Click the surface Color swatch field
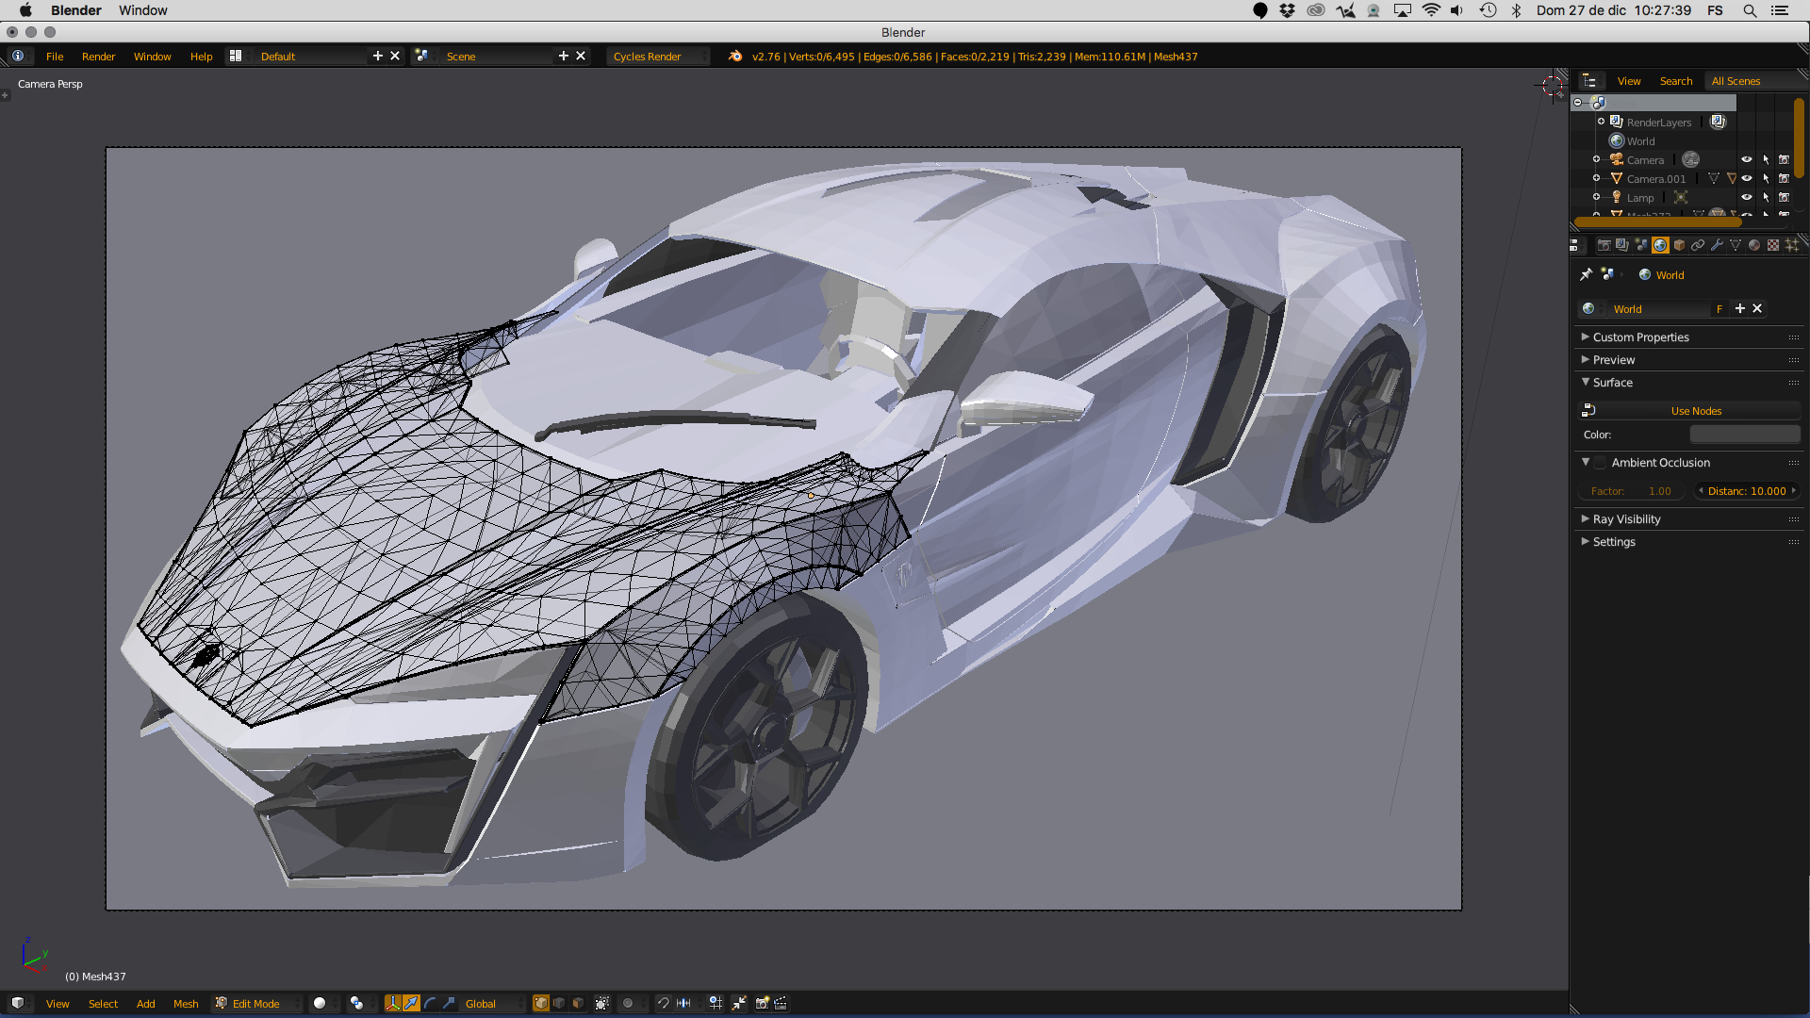The height and width of the screenshot is (1018, 1810). [x=1744, y=435]
